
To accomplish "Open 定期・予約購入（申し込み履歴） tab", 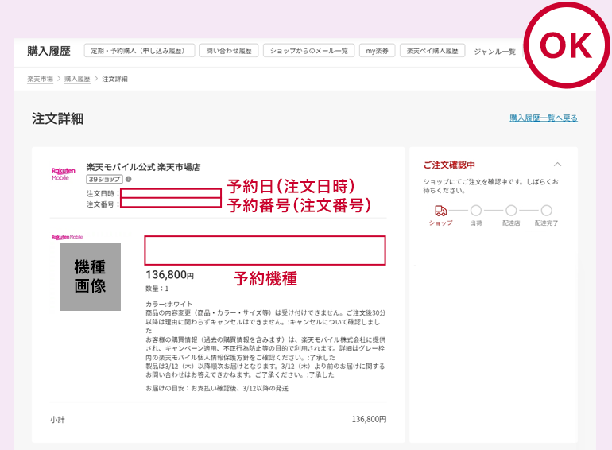I will point(139,50).
